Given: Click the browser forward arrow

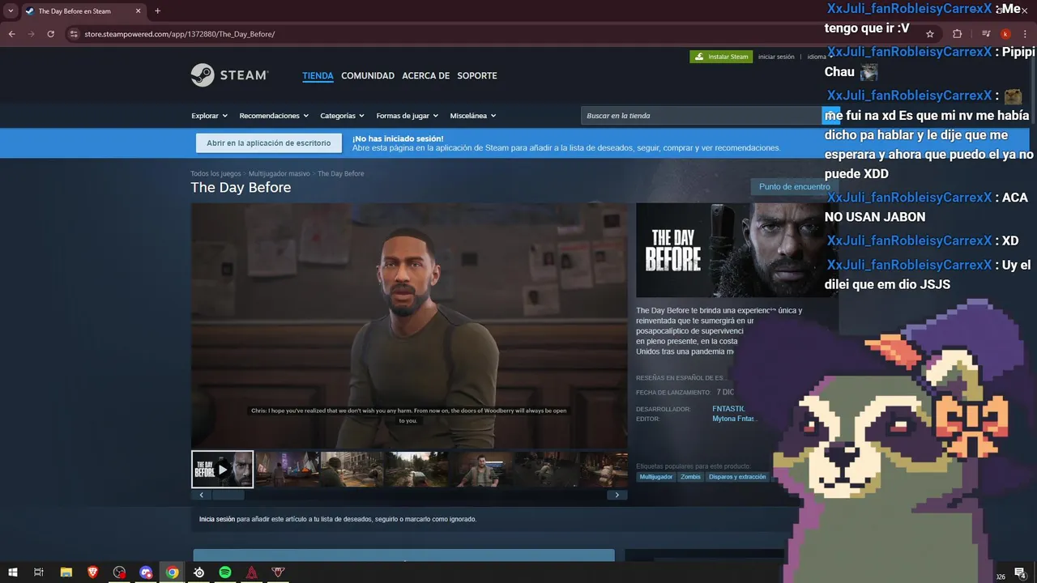Looking at the screenshot, I should 31,34.
